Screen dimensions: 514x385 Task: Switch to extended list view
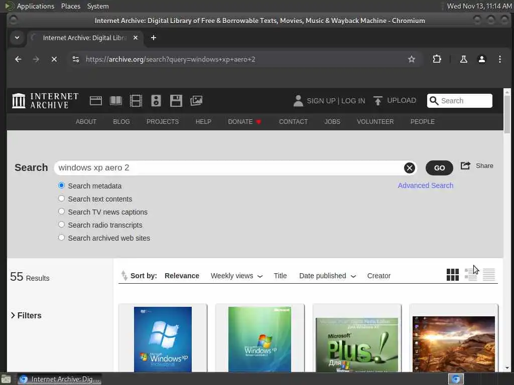click(471, 275)
